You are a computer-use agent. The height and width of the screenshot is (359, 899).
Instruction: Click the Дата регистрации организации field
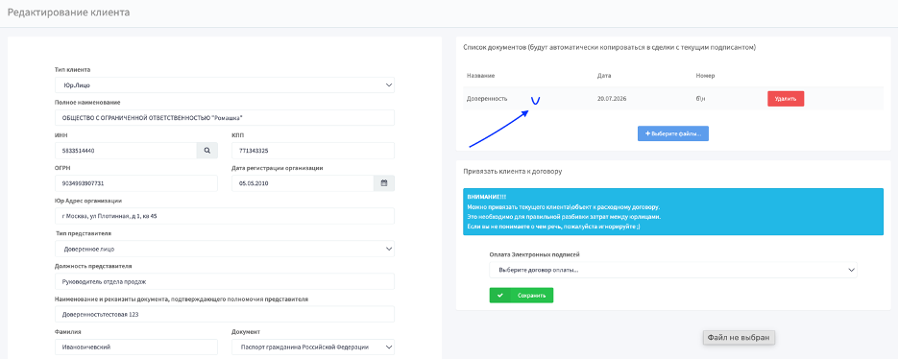303,183
